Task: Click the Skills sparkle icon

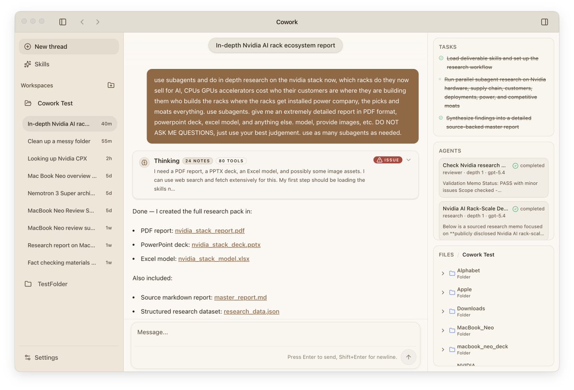Action: 27,64
